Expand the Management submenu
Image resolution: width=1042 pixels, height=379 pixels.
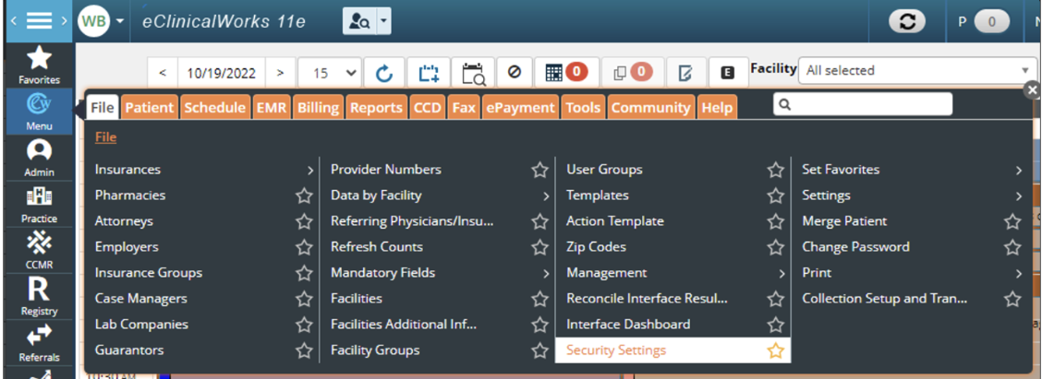[782, 274]
